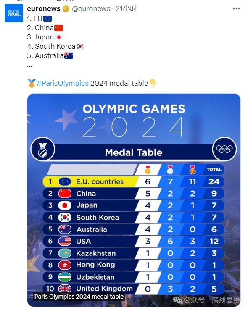Click the China flag in the table
The width and height of the screenshot is (248, 310).
(x=65, y=194)
